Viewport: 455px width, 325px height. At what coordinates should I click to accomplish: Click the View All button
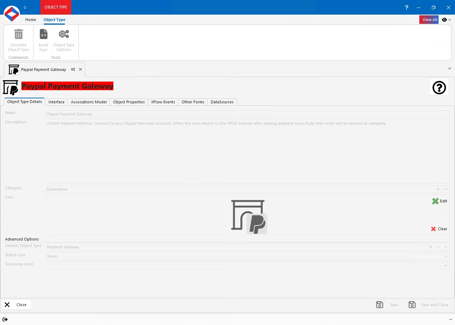[x=429, y=20]
